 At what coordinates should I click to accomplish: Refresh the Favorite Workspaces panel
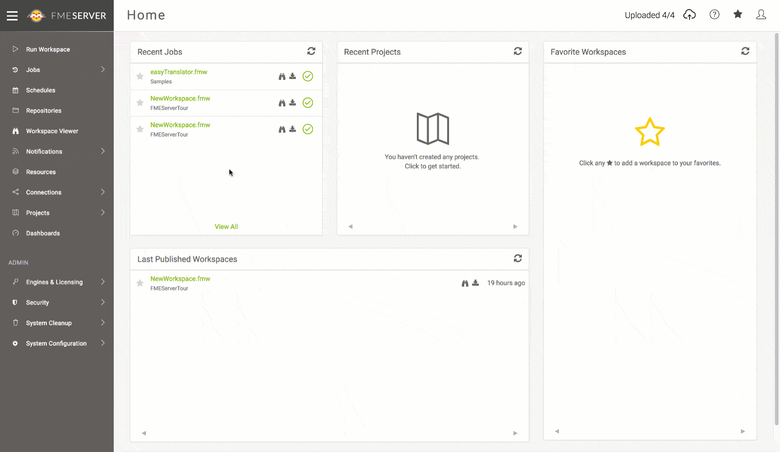[745, 51]
